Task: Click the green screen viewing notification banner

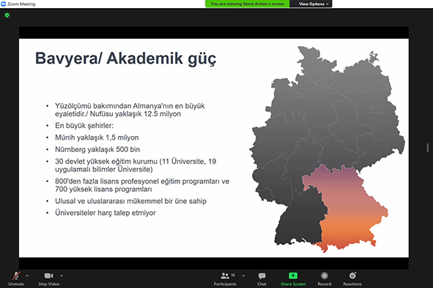Action: pyautogui.click(x=247, y=4)
